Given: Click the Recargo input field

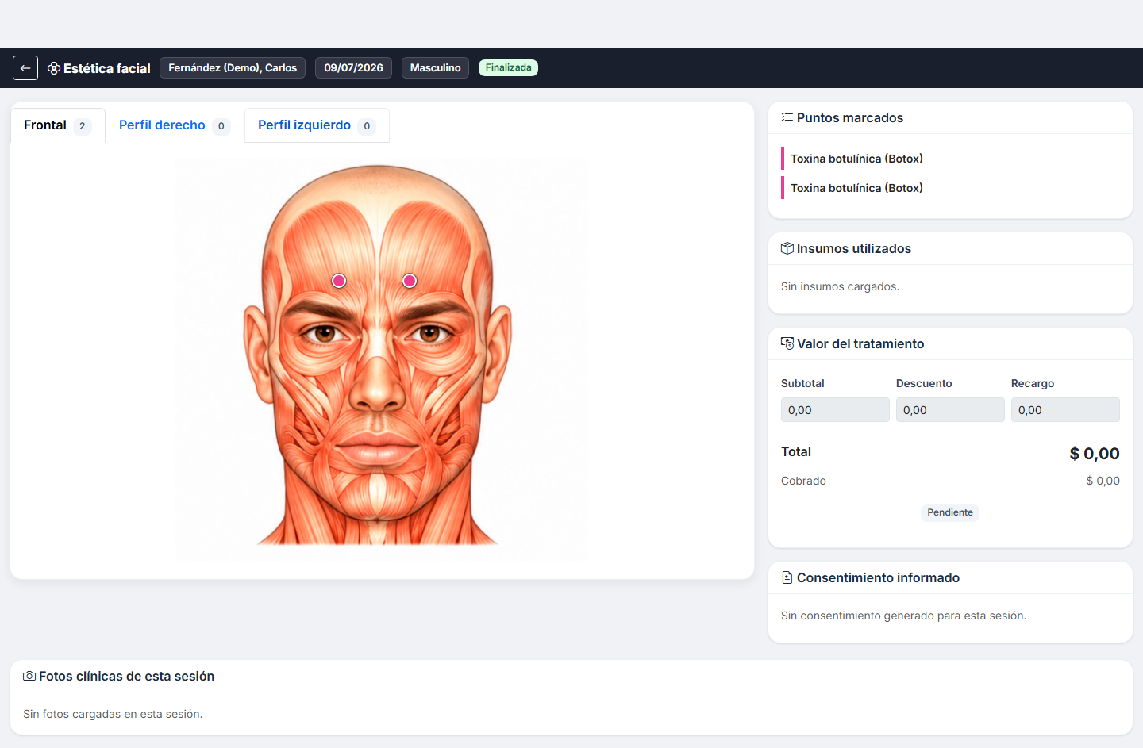Looking at the screenshot, I should (x=1065, y=410).
